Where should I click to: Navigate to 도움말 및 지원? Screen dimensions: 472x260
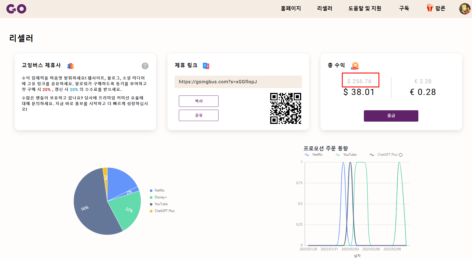(365, 9)
